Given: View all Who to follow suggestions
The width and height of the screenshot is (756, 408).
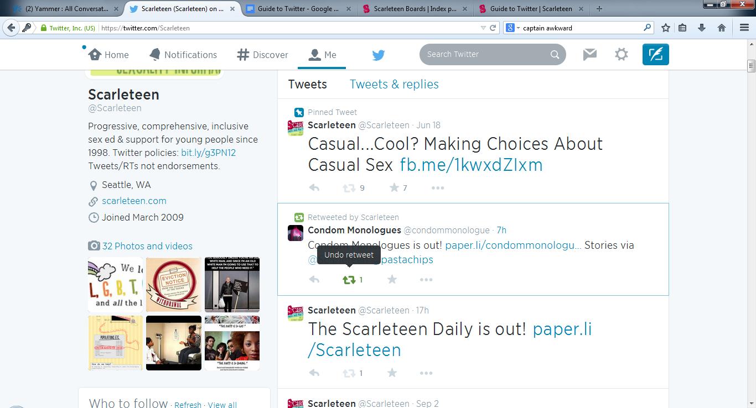Looking at the screenshot, I should click(x=222, y=405).
